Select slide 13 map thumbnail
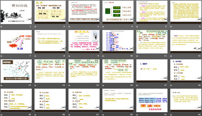202x116 pixels. 16,71
